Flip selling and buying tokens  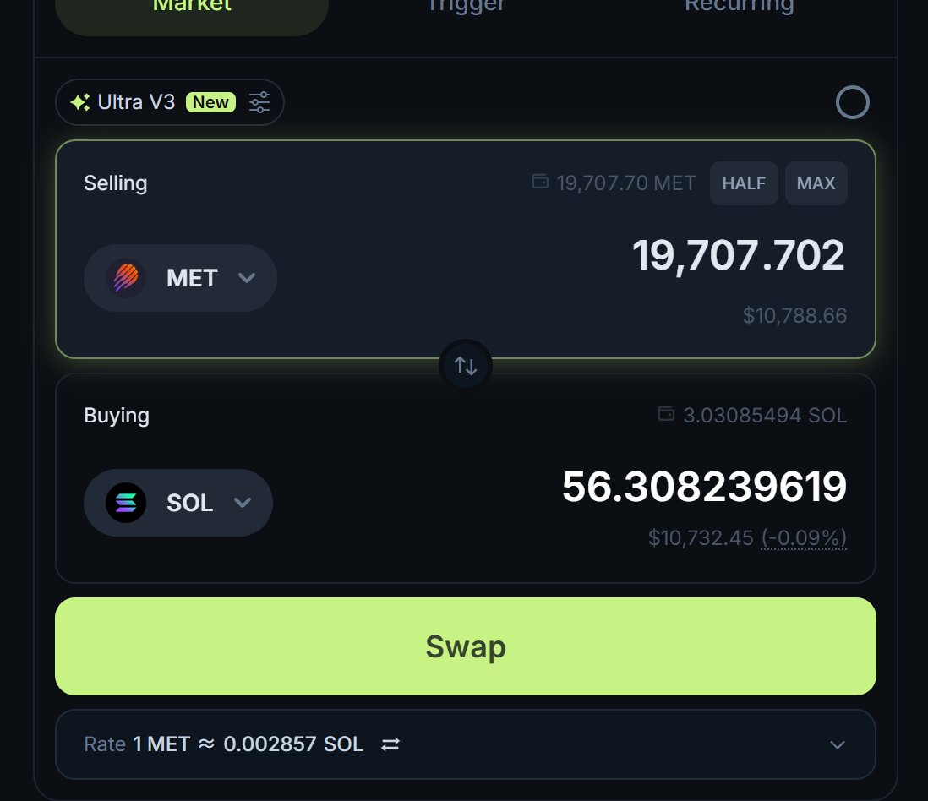[466, 366]
